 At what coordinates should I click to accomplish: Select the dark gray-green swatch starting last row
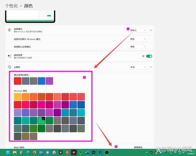point(18,136)
